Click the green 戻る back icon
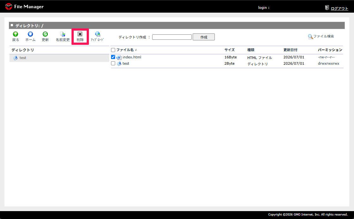Image resolution: width=354 pixels, height=219 pixels. (x=16, y=34)
